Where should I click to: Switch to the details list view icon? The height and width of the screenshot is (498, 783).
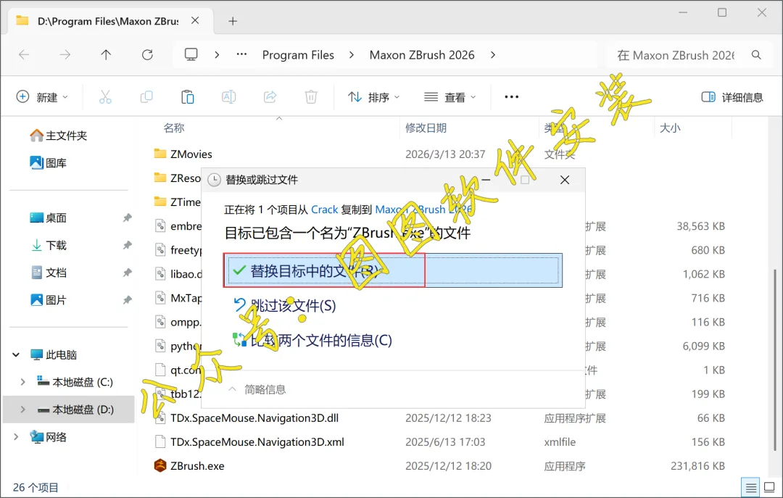(x=751, y=487)
